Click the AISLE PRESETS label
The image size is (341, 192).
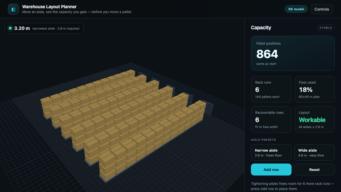click(263, 140)
